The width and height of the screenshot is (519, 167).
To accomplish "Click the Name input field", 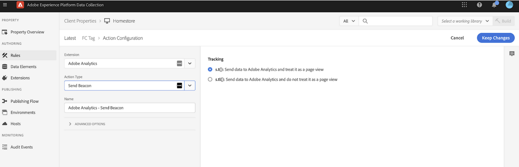I will 130,108.
